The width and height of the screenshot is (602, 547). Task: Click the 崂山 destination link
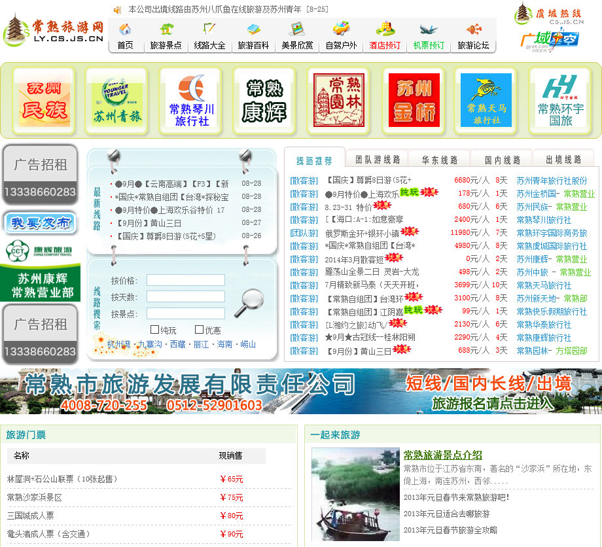248,344
